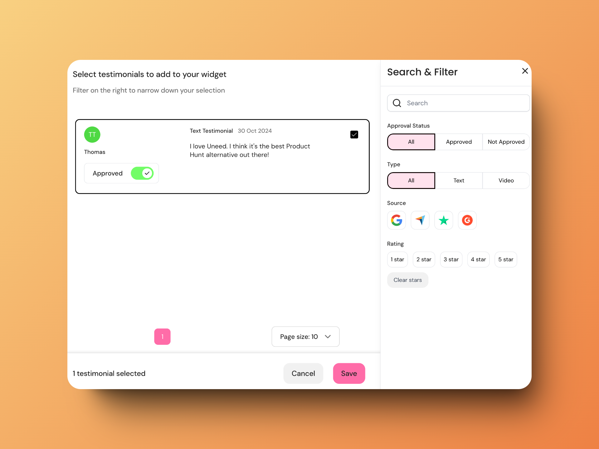Select the 5 star rating filter

click(506, 259)
